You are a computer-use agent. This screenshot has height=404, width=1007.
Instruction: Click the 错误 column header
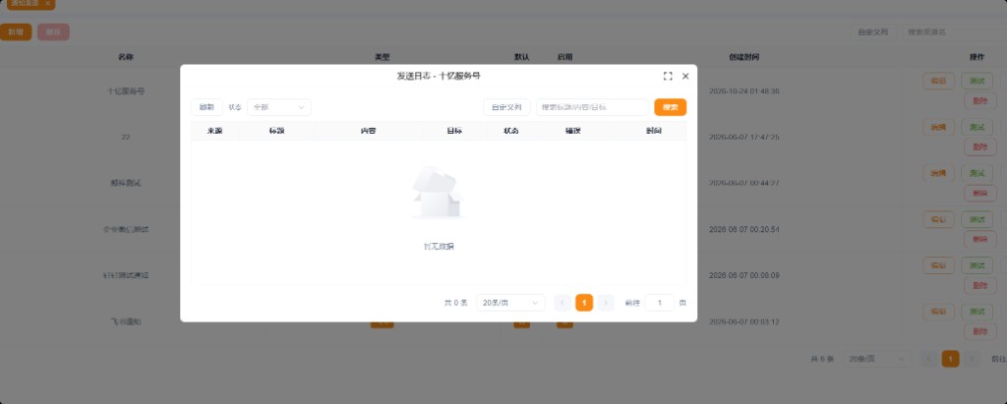pos(573,131)
